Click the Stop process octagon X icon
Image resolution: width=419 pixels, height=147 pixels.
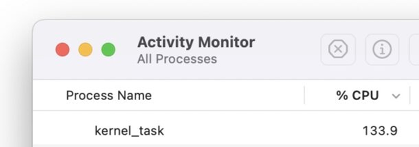[338, 50]
